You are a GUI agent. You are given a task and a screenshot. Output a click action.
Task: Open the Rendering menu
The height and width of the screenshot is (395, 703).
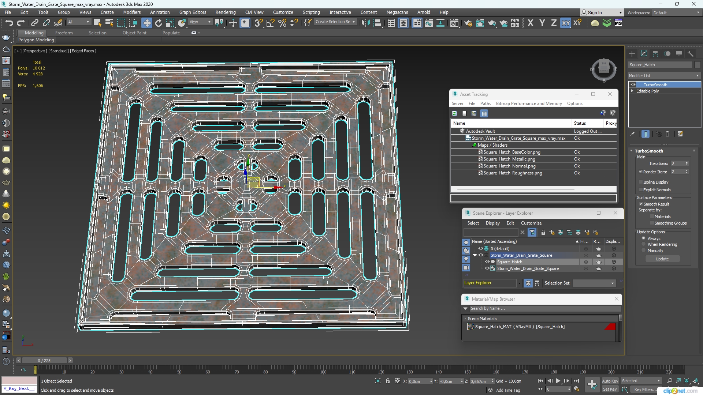(226, 12)
